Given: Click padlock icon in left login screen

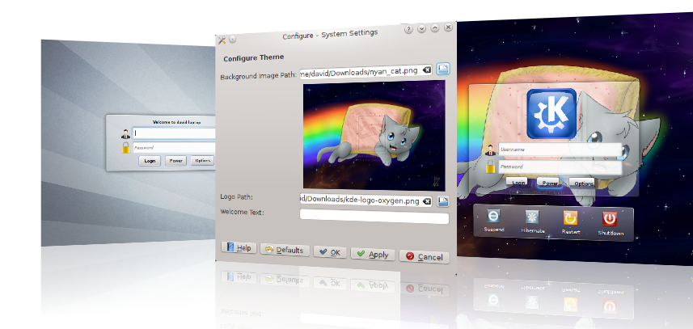Looking at the screenshot, I should 126,147.
